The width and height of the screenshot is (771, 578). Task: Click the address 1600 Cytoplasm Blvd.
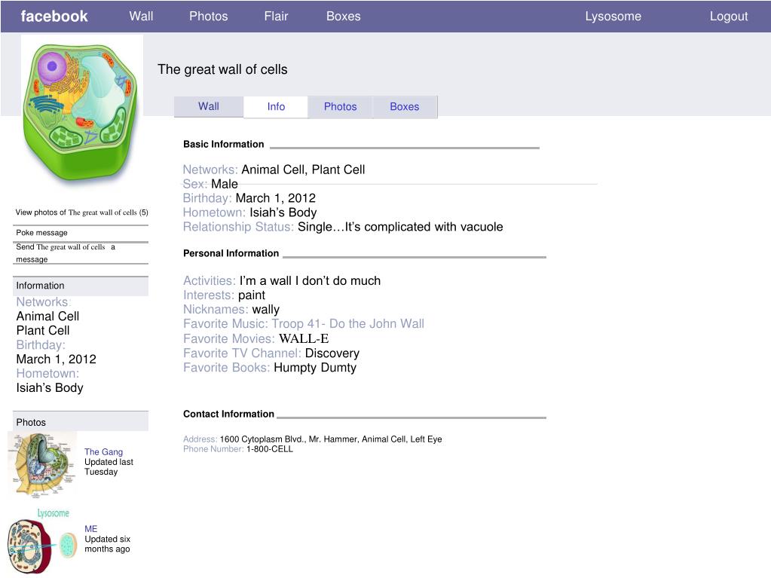click(330, 439)
